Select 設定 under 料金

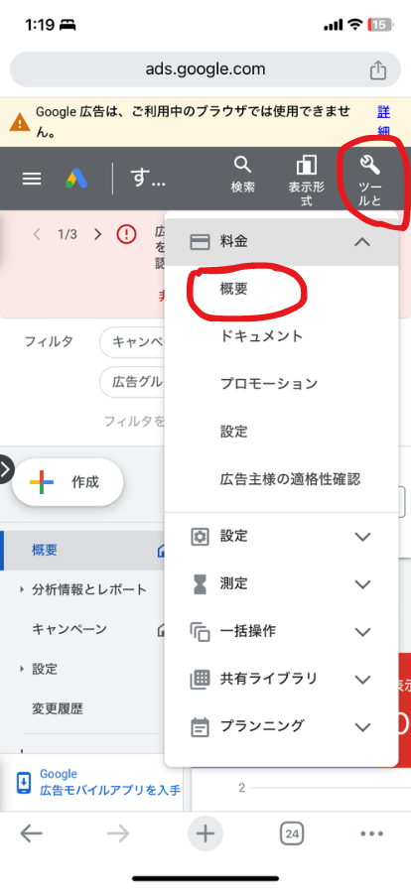click(234, 432)
